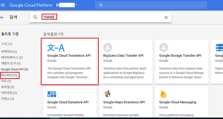Image resolution: width=223 pixels, height=119 pixels.
Task: Click the Google Cloud Datastore grid icon
Action: [52, 94]
